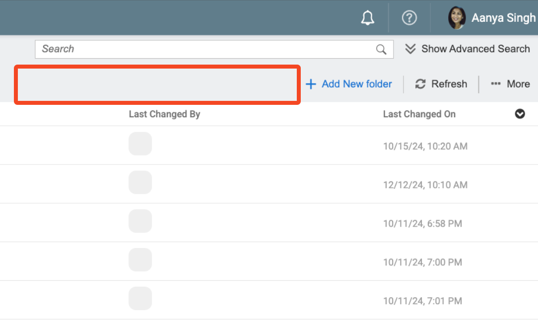
Task: Open the notifications bell
Action: [367, 18]
